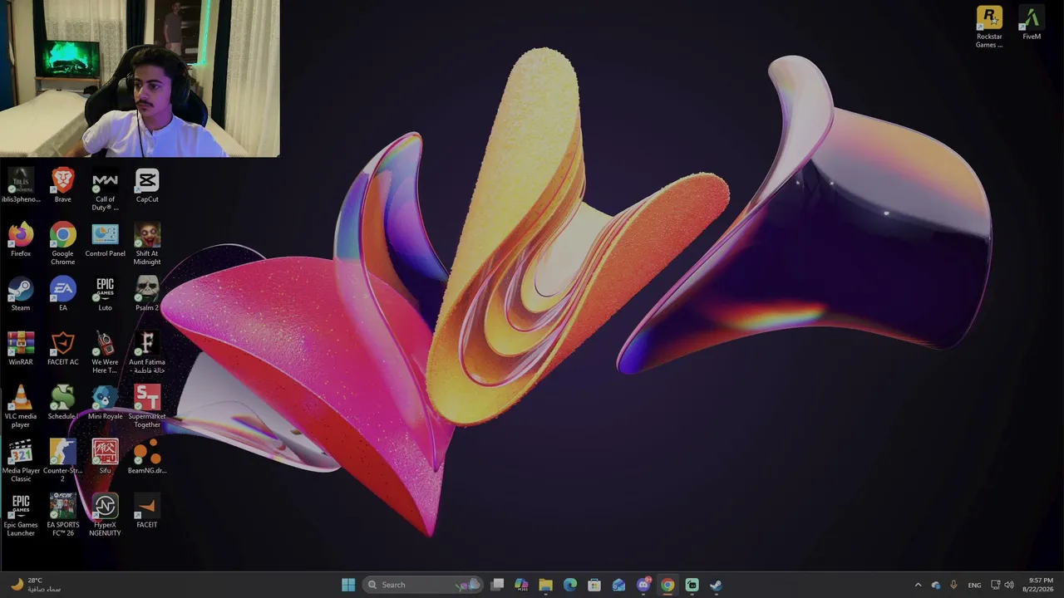Select the Google Chrome desktop shortcut
This screenshot has width=1064, height=598.
point(62,244)
